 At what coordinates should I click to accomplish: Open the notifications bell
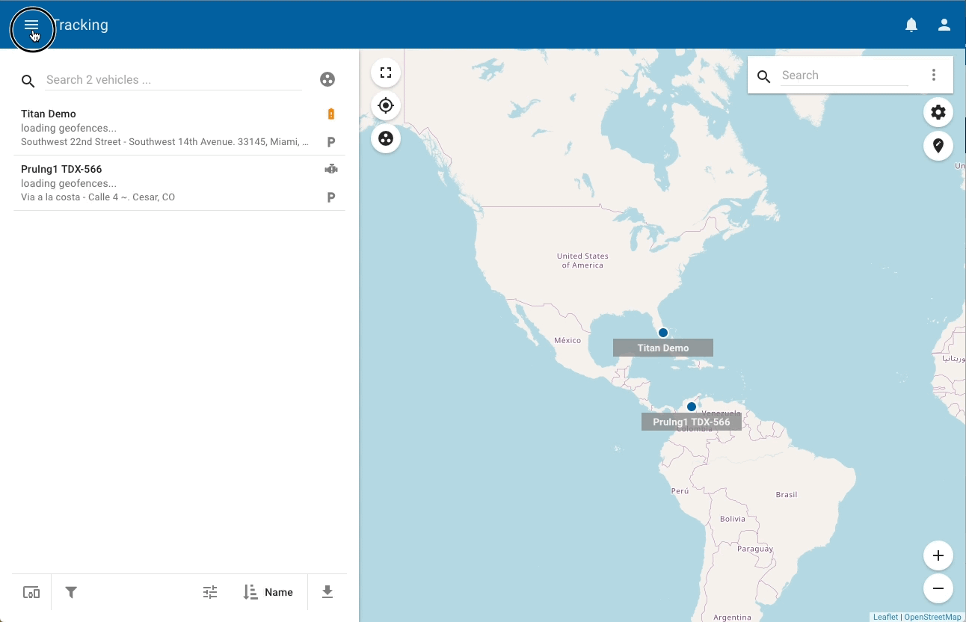[x=911, y=25]
